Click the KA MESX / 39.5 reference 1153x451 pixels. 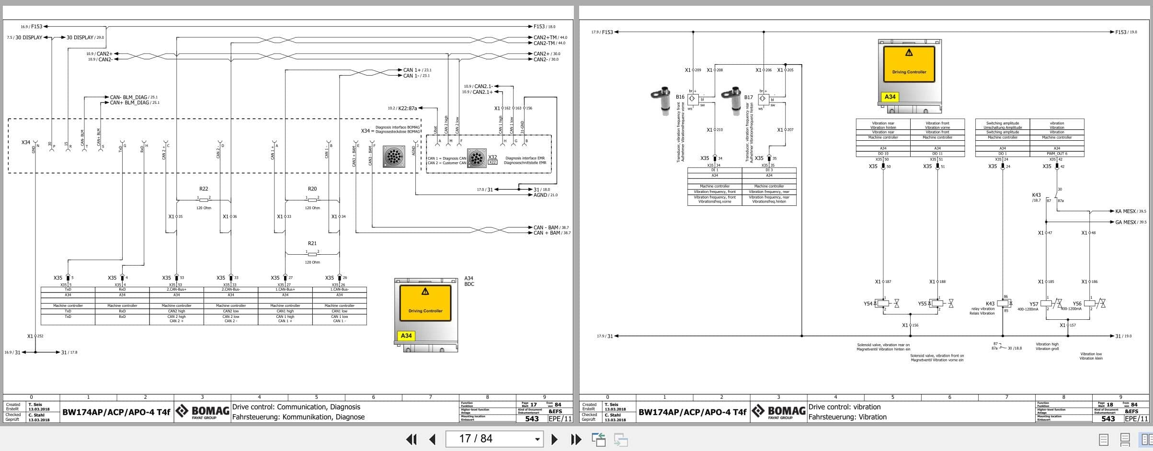pyautogui.click(x=1131, y=211)
